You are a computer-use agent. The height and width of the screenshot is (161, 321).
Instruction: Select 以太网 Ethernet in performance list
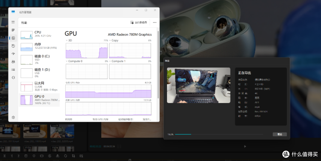pyautogui.click(x=40, y=86)
